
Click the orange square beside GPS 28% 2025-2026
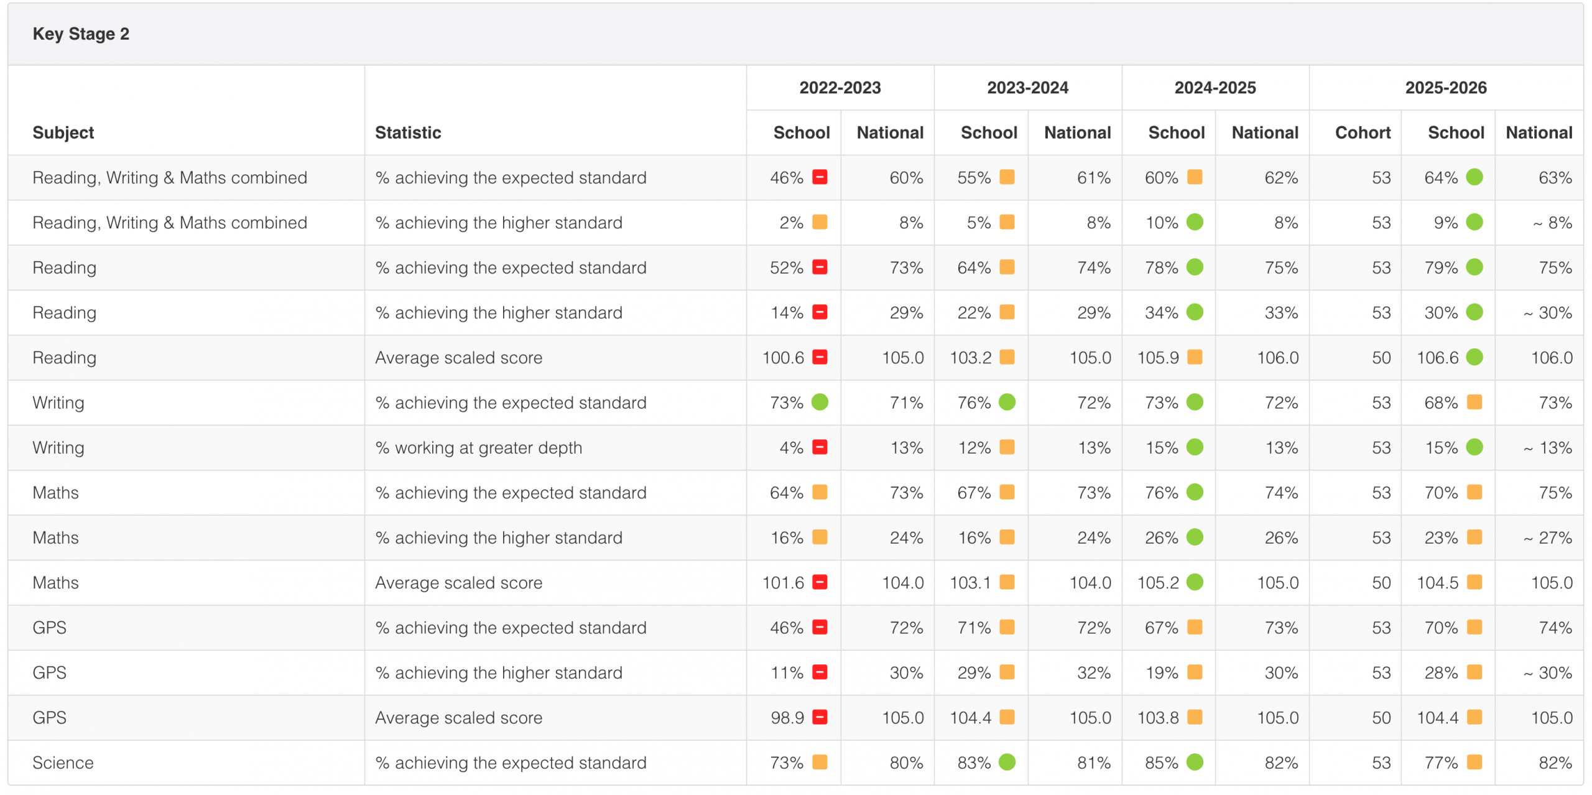pyautogui.click(x=1474, y=672)
